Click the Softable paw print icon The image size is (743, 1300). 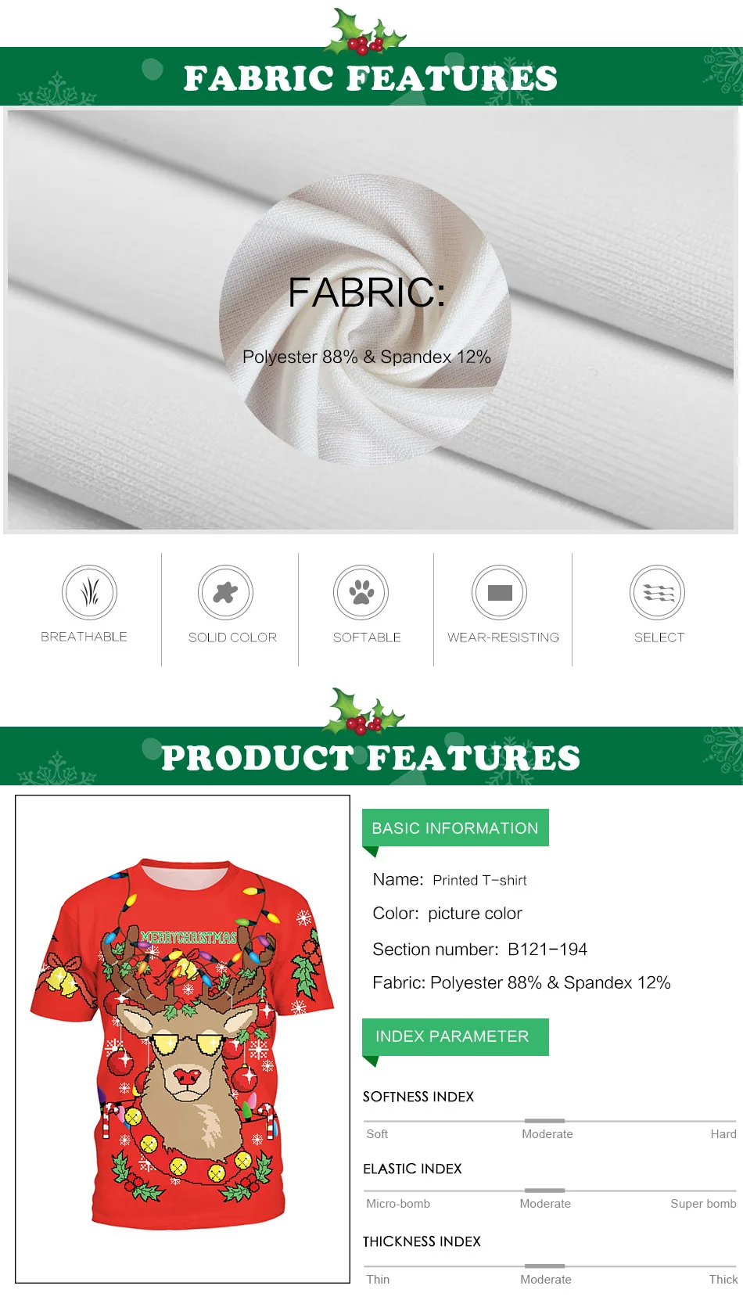coord(361,593)
